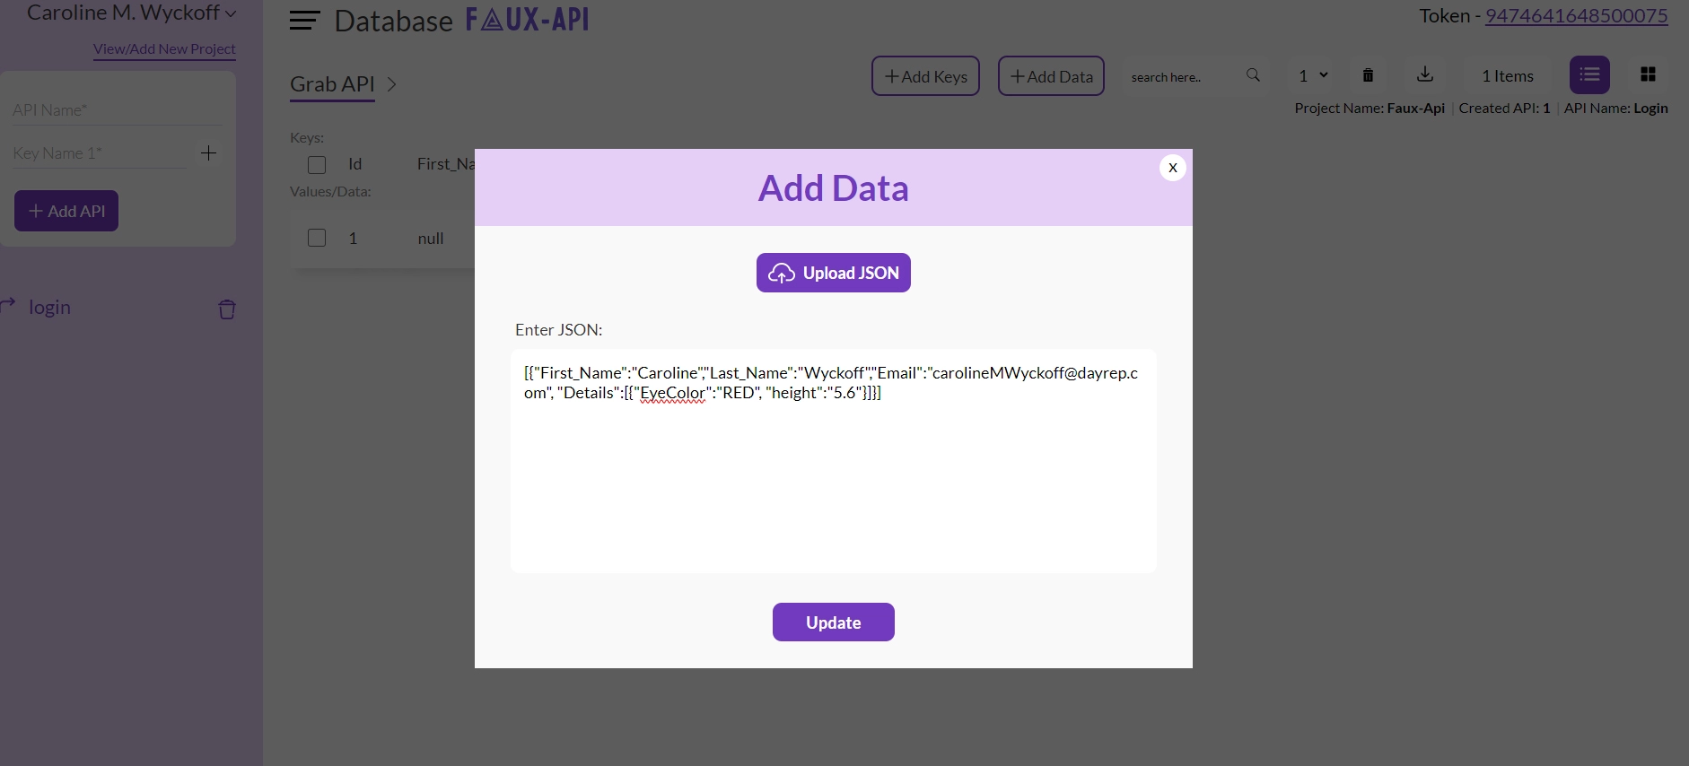
Task: Check the Id keys header checkbox
Action: (317, 165)
